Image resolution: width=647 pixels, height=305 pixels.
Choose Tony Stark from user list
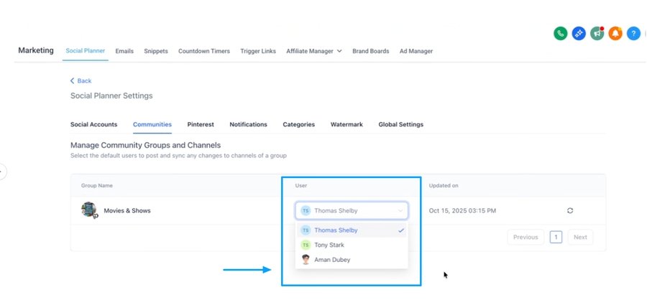point(329,245)
